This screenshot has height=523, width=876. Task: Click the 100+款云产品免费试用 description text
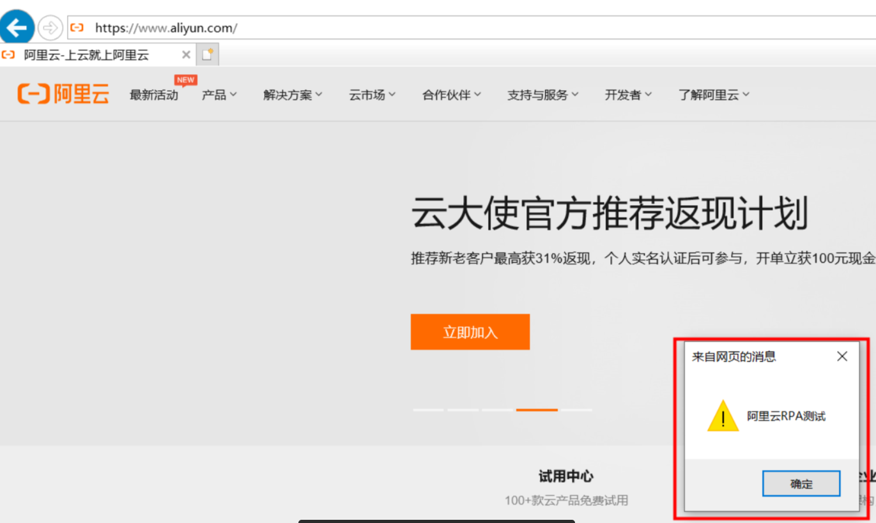566,500
